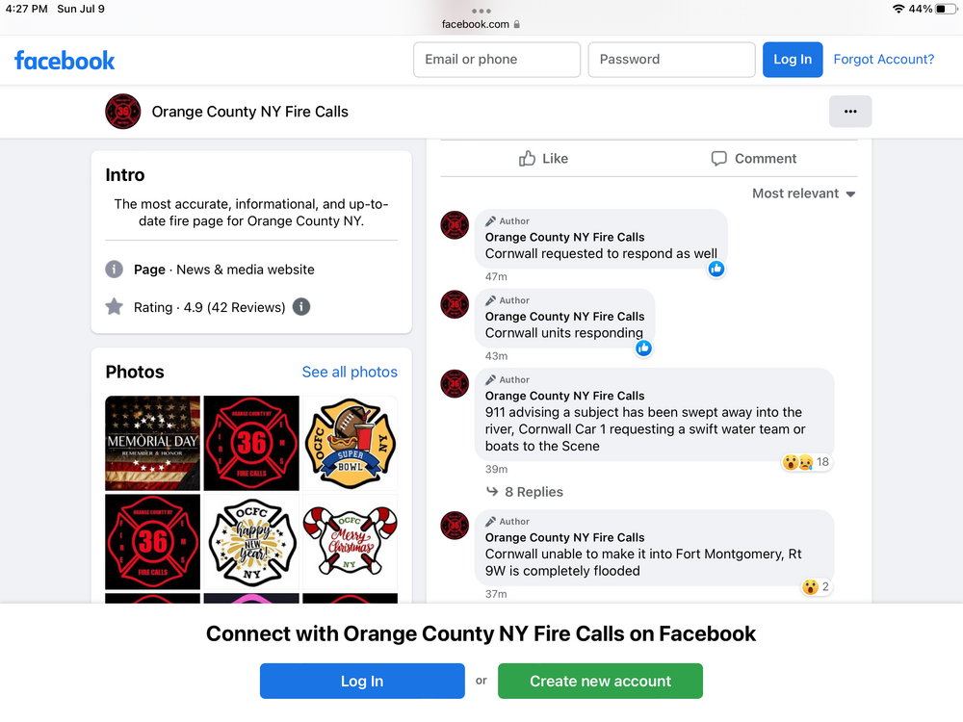Click the thumbs-up Like icon on the post
The width and height of the screenshot is (963, 722).
tap(527, 159)
